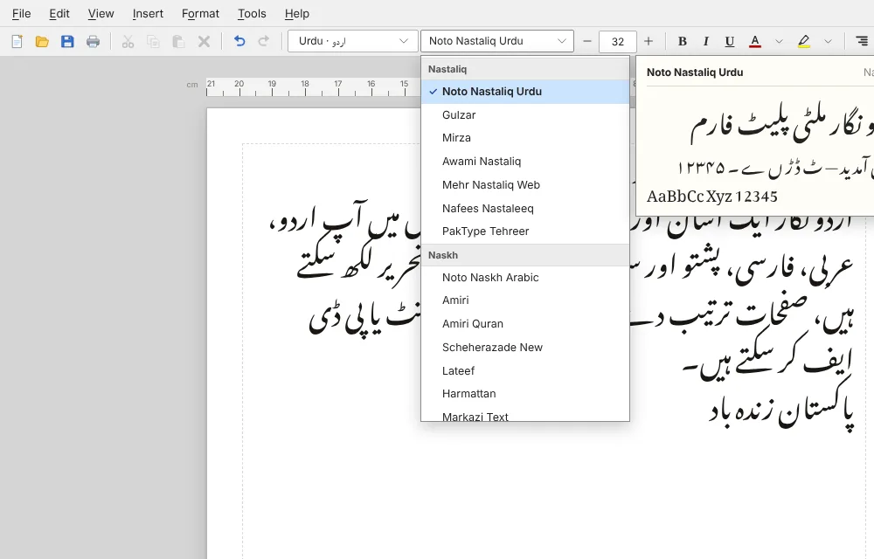Choose the Noto Naskh Arabic font
This screenshot has height=559, width=874.
(525, 277)
